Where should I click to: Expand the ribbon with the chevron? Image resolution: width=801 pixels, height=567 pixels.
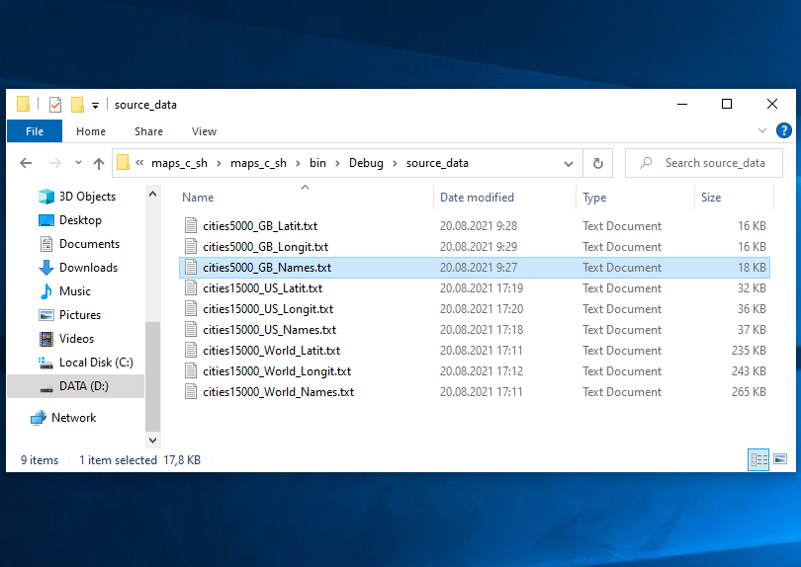point(762,130)
